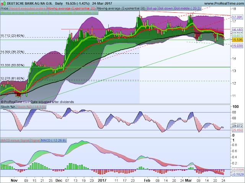
Task: Select the MACD (12 26 9) label
Action: [53, 140]
